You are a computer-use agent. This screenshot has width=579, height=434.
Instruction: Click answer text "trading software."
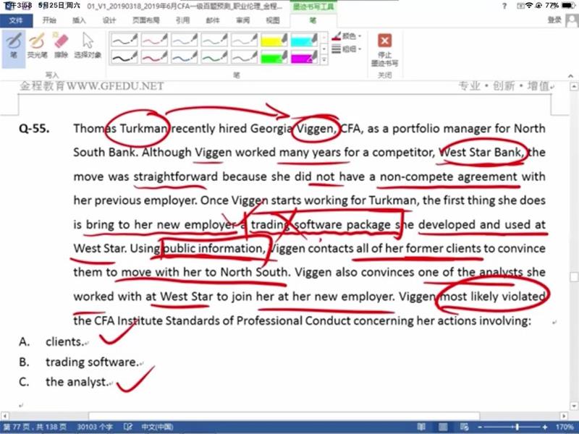point(93,362)
